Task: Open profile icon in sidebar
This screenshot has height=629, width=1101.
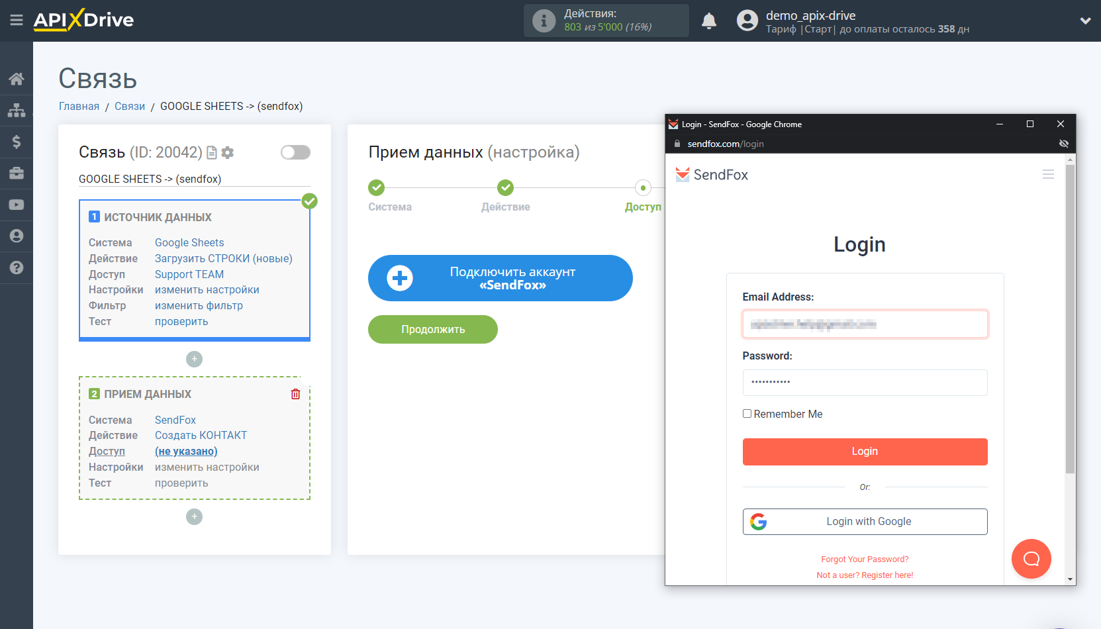Action: pos(17,236)
